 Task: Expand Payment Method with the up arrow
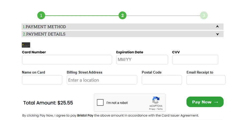click(x=217, y=27)
